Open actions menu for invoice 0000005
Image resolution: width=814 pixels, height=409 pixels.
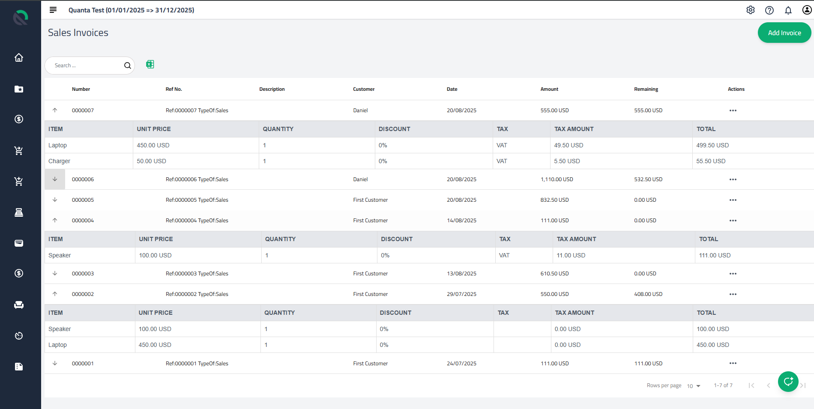click(733, 200)
